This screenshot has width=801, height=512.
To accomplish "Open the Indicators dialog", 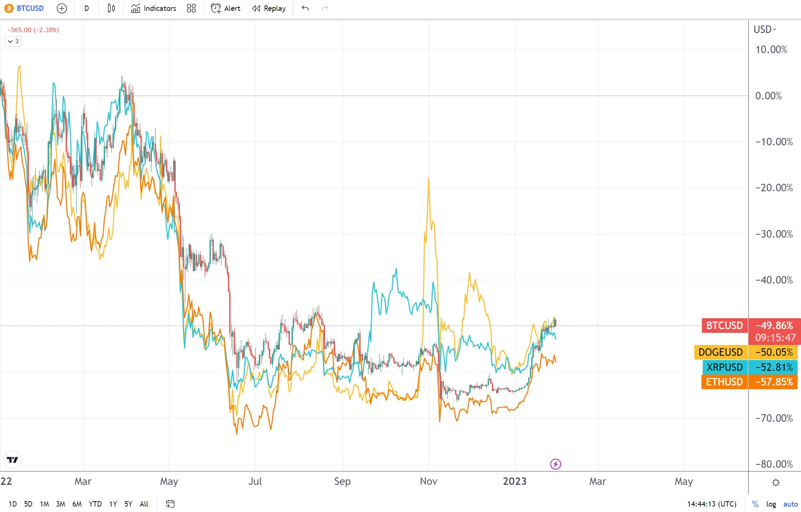I will coord(154,8).
